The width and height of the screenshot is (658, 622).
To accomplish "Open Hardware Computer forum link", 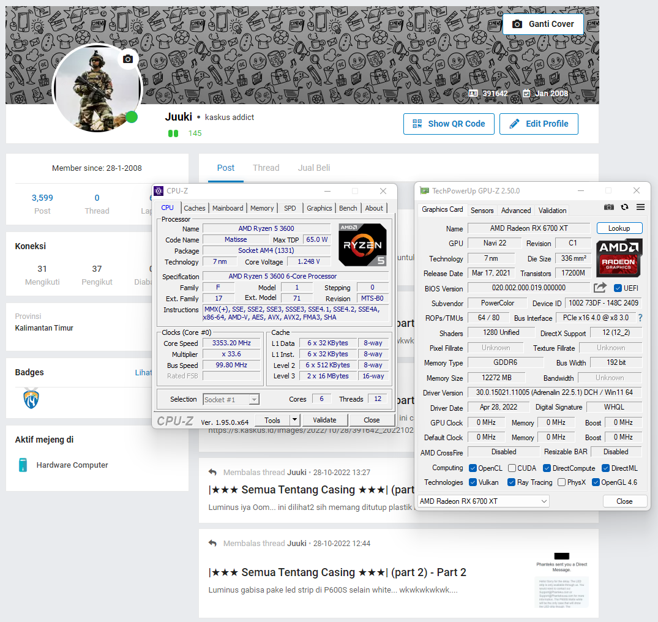I will click(x=72, y=465).
